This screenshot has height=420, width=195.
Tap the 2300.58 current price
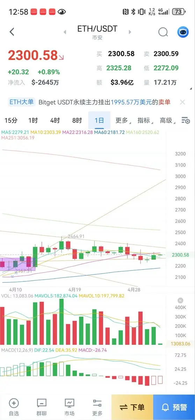[x=32, y=55]
